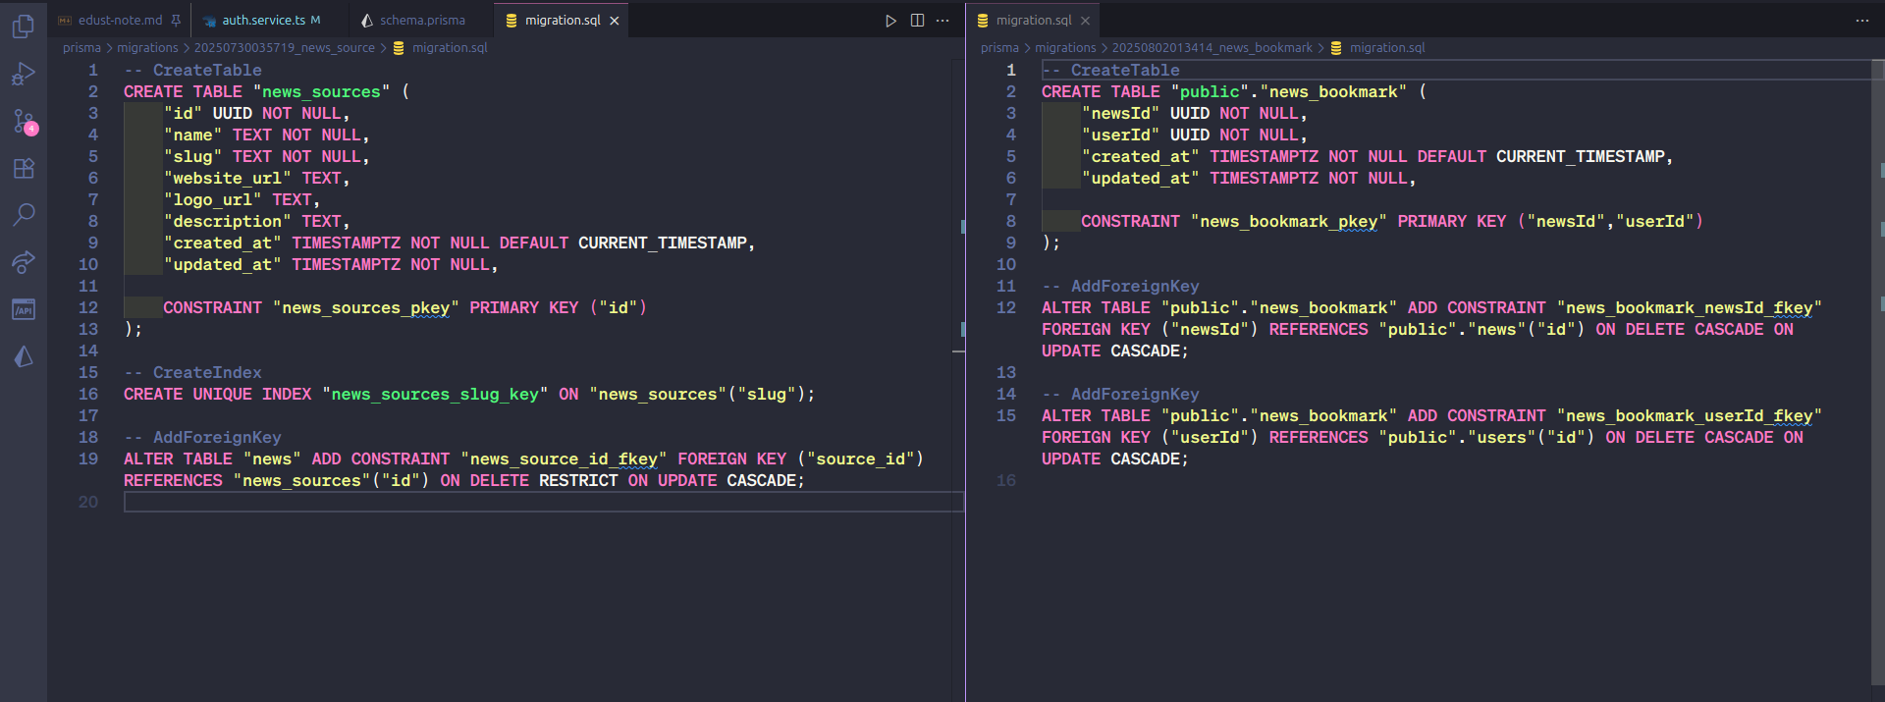
Task: Select the right group migration.sql tab
Action: [x=1033, y=21]
